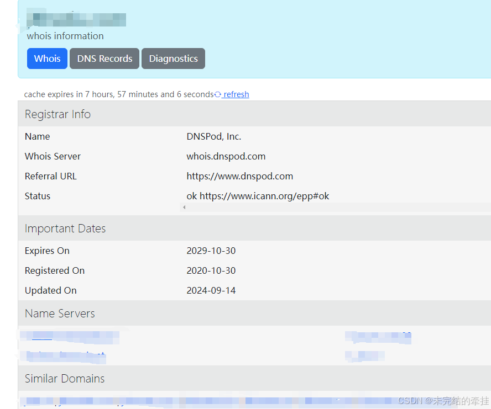Select the Whois tab button
The image size is (491, 409).
click(x=47, y=59)
